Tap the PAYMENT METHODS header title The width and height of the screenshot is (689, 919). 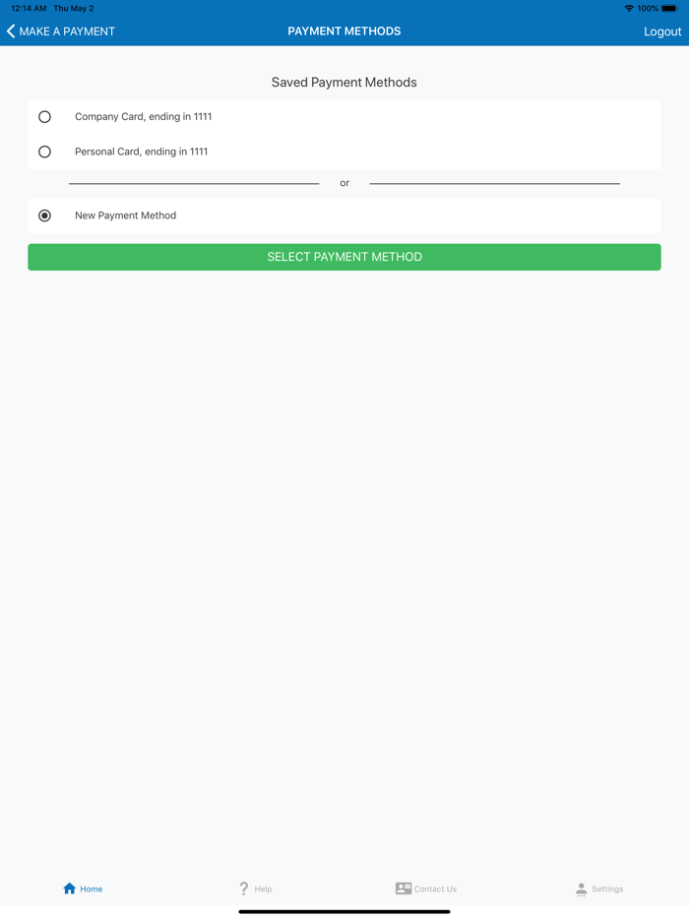(344, 31)
